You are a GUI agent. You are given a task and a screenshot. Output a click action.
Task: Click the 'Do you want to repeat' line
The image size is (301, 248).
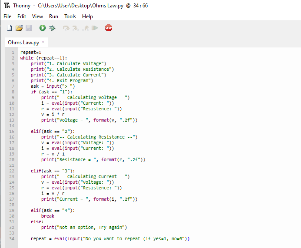110,238
